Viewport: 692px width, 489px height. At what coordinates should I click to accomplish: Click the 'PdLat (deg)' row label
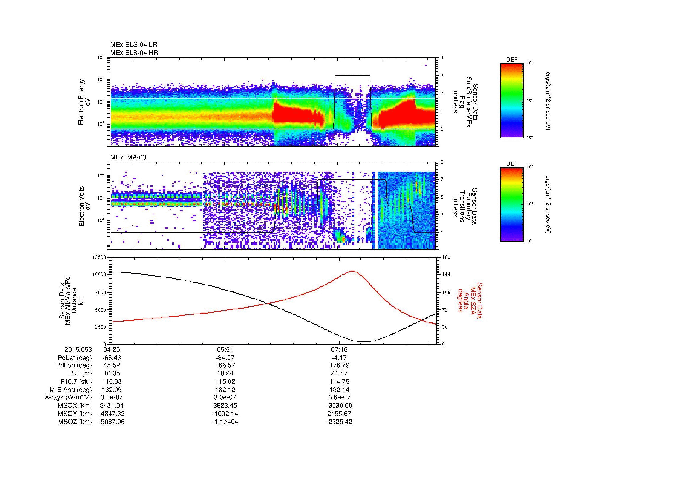(x=75, y=358)
